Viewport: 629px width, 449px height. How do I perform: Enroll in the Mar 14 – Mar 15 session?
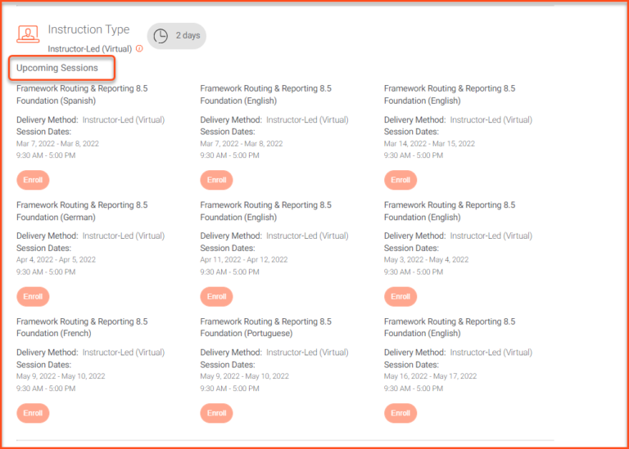400,180
